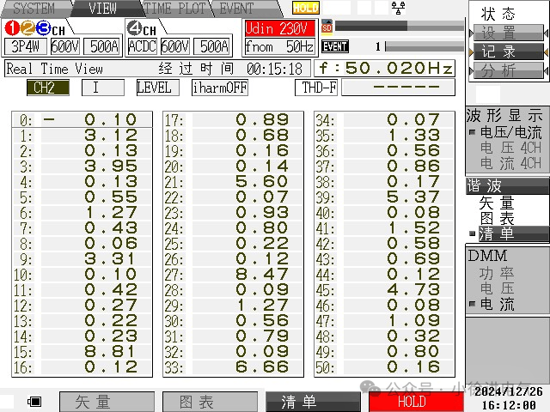Click the channel 1 red circle icon
The image size is (550, 412).
[x=12, y=28]
